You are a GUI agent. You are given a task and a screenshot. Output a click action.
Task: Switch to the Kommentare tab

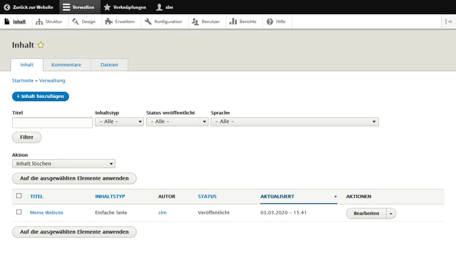coord(66,65)
